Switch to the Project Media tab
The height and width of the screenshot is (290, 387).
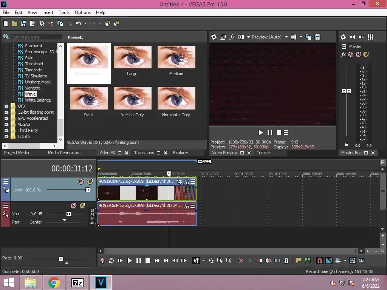pyautogui.click(x=17, y=153)
